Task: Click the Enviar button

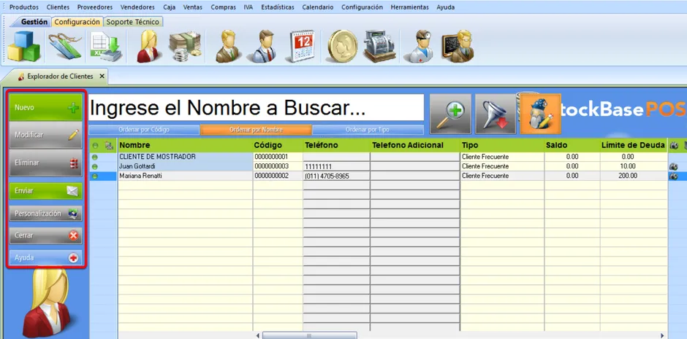Action: click(45, 191)
